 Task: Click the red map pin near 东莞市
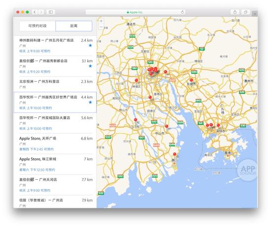point(191,80)
